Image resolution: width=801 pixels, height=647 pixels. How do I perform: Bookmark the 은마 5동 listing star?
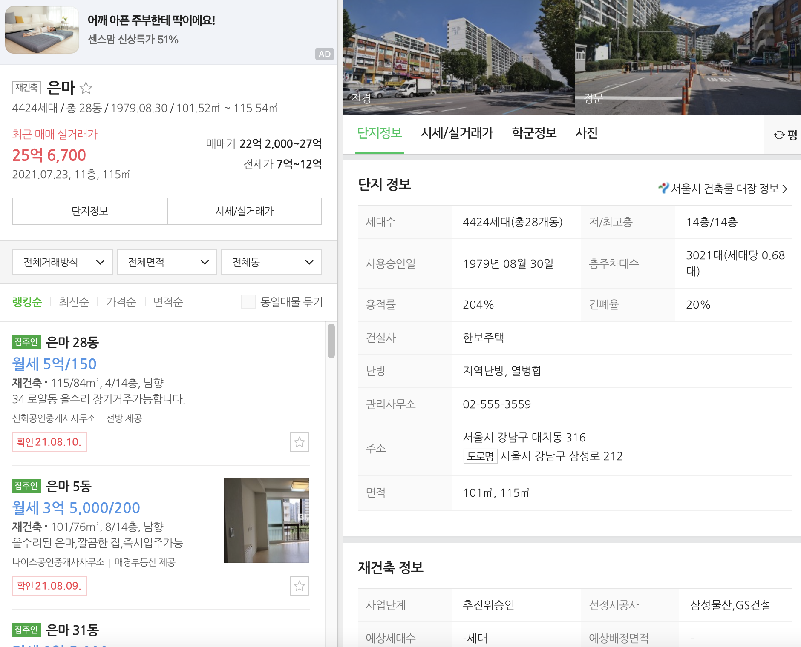[x=300, y=586]
